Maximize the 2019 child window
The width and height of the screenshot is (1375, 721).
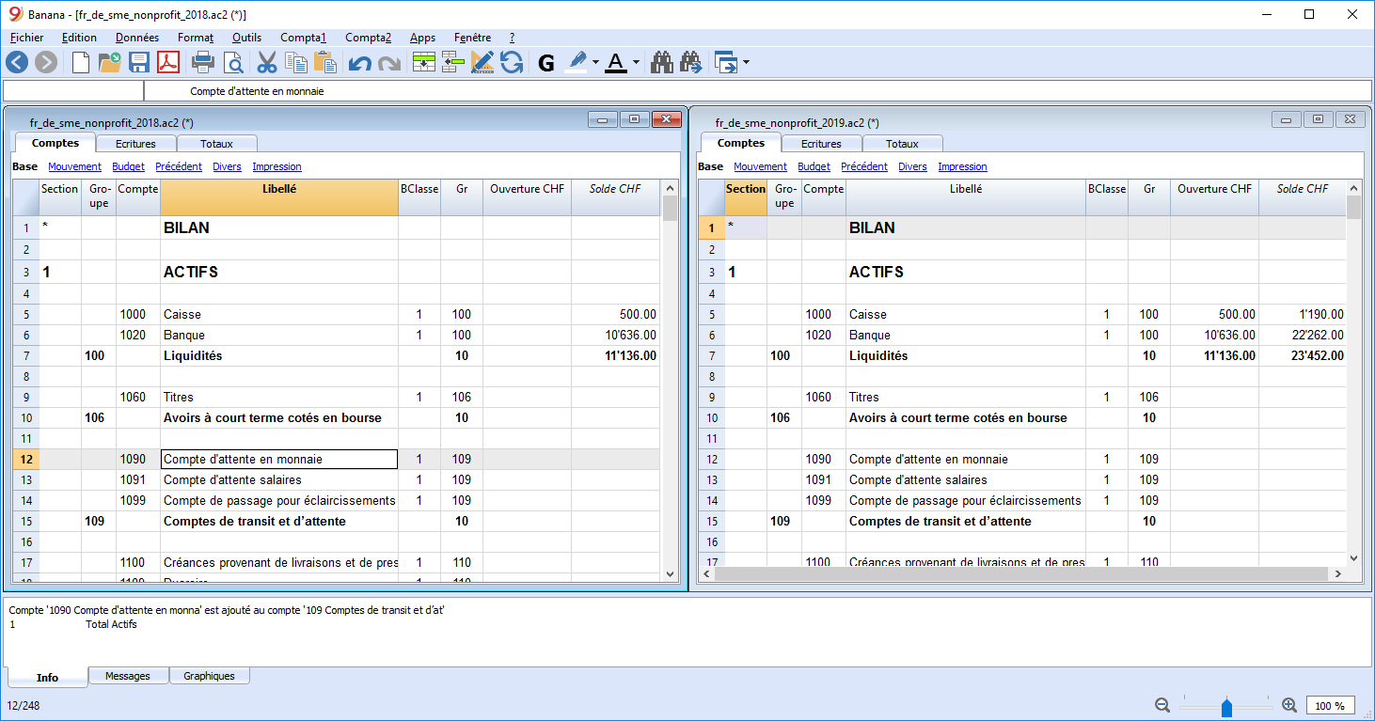1319,119
